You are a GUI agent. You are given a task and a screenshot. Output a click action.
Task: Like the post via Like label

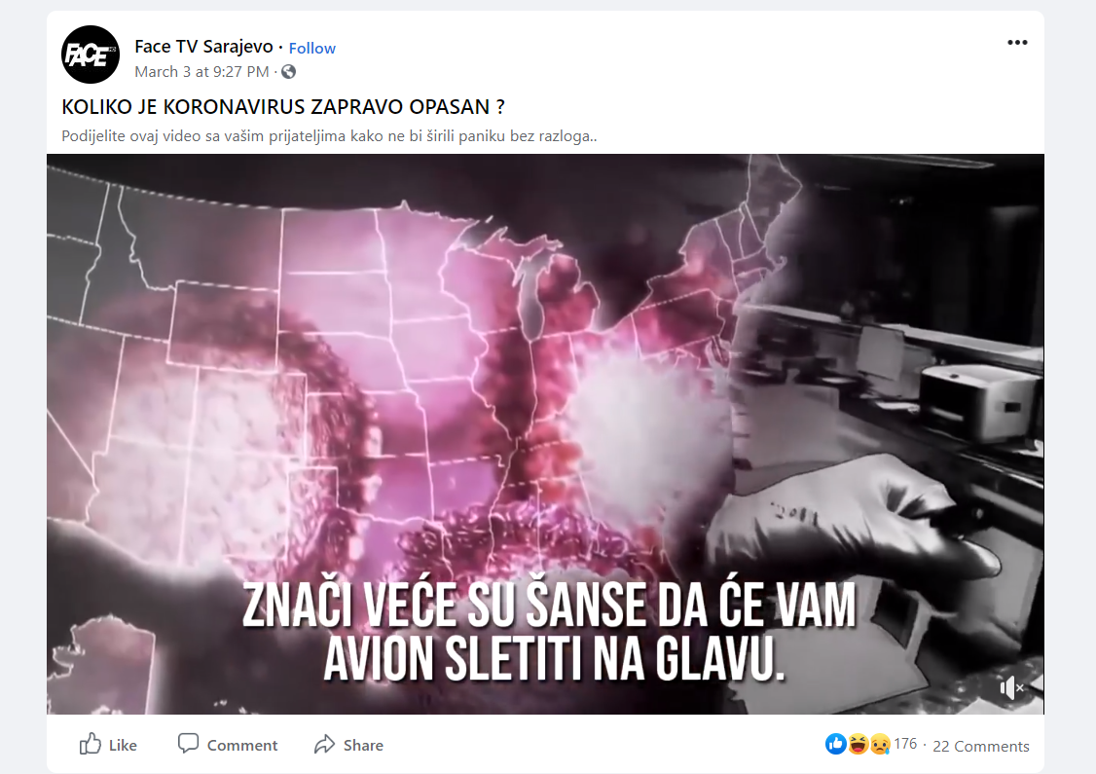tap(123, 746)
